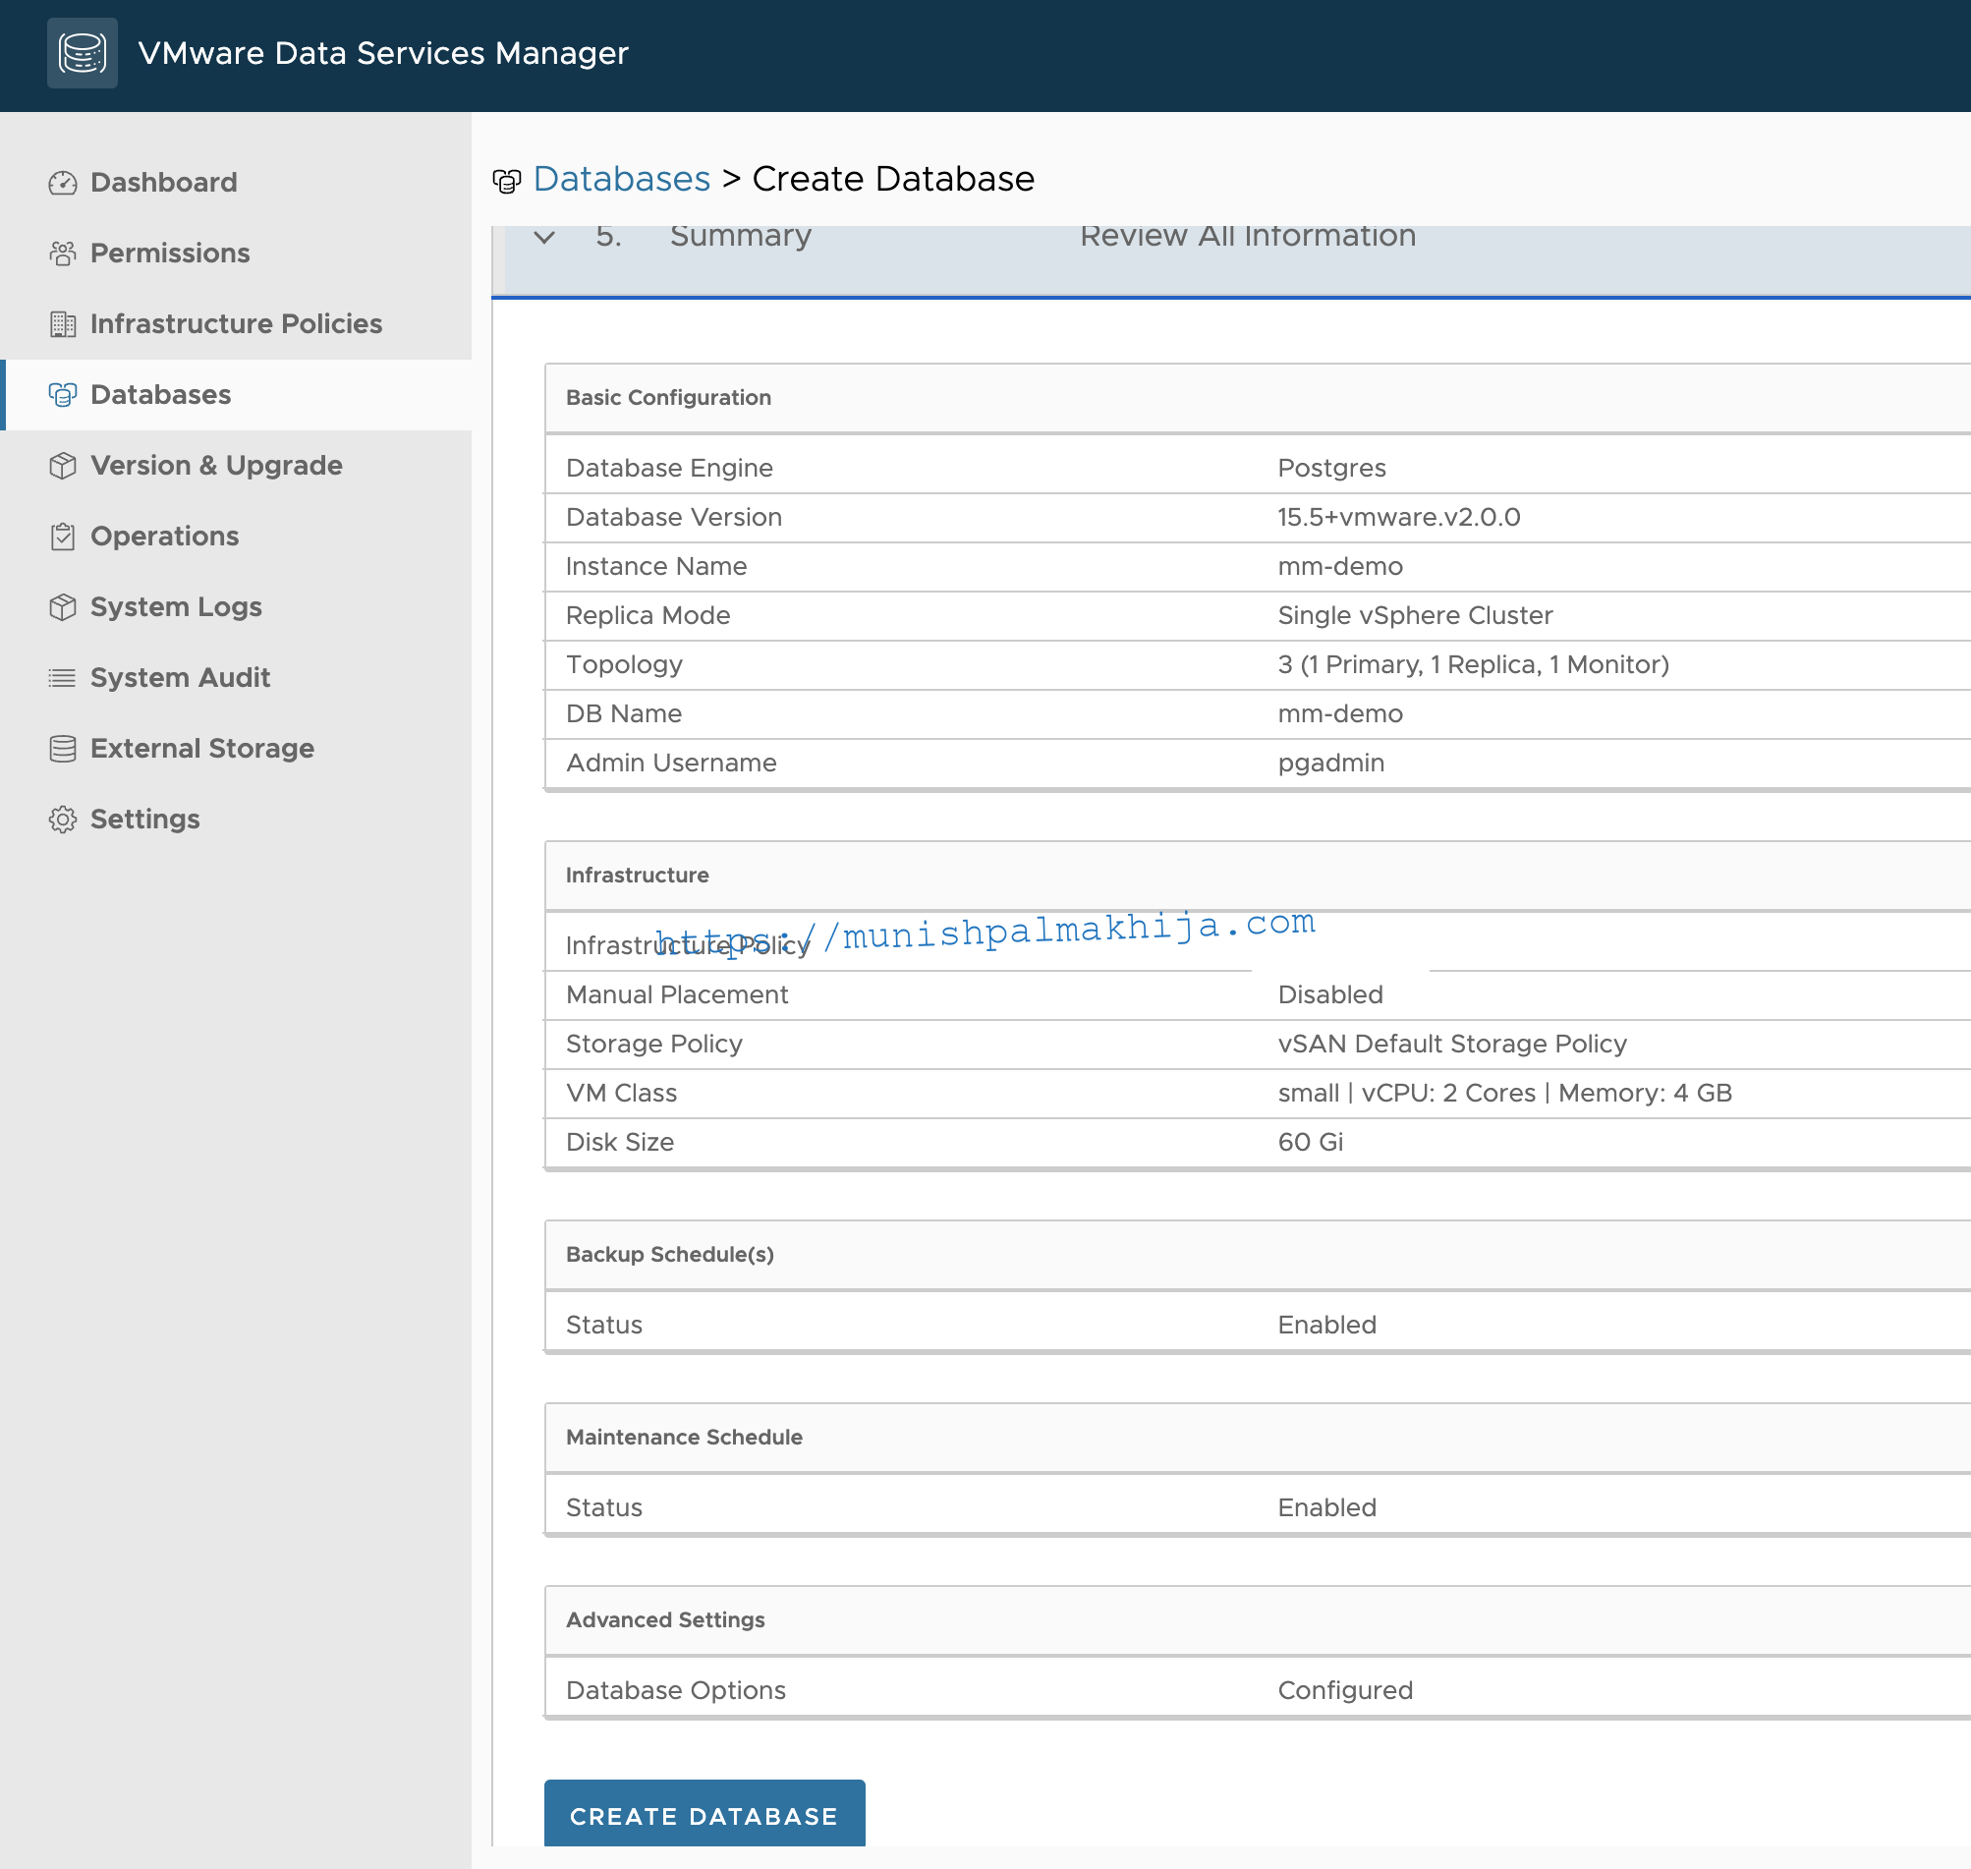Go to External Storage
1971x1869 pixels.
click(x=236, y=749)
